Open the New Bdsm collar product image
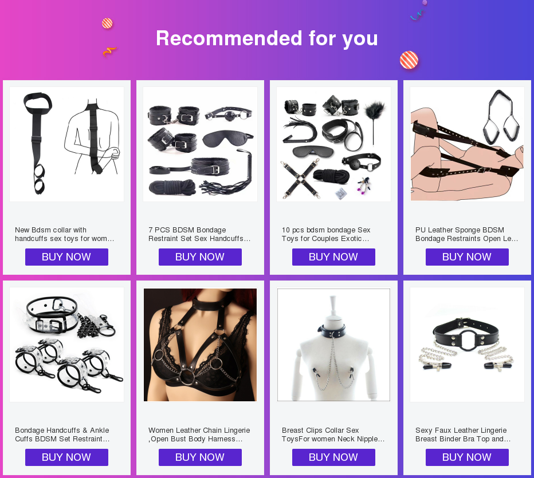This screenshot has width=534, height=478. (x=66, y=144)
